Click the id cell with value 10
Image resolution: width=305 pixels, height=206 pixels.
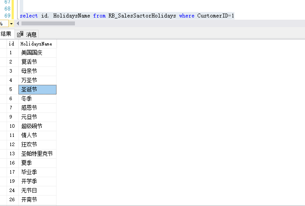(x=13, y=126)
